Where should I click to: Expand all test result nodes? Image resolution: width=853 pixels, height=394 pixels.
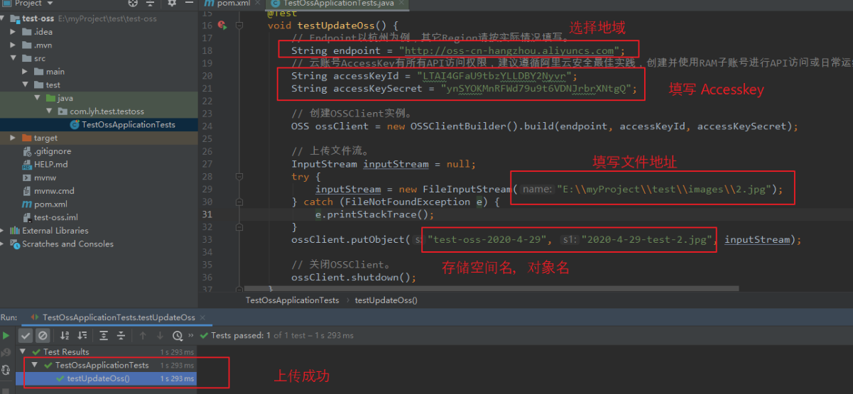104,335
